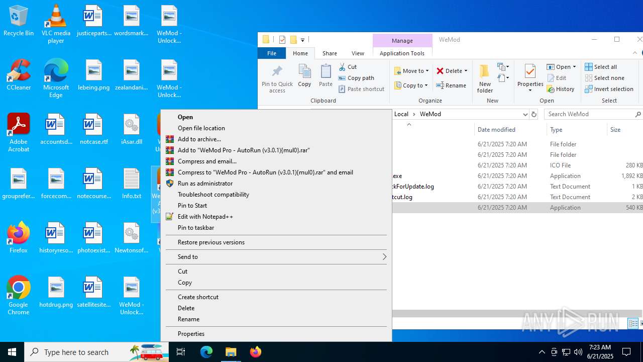643x362 pixels.
Task: Expand the Send to submenu
Action: tap(276, 257)
